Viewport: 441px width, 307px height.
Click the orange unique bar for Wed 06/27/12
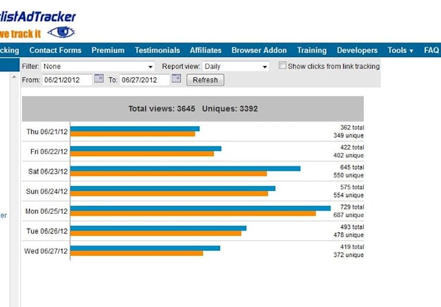(x=137, y=253)
